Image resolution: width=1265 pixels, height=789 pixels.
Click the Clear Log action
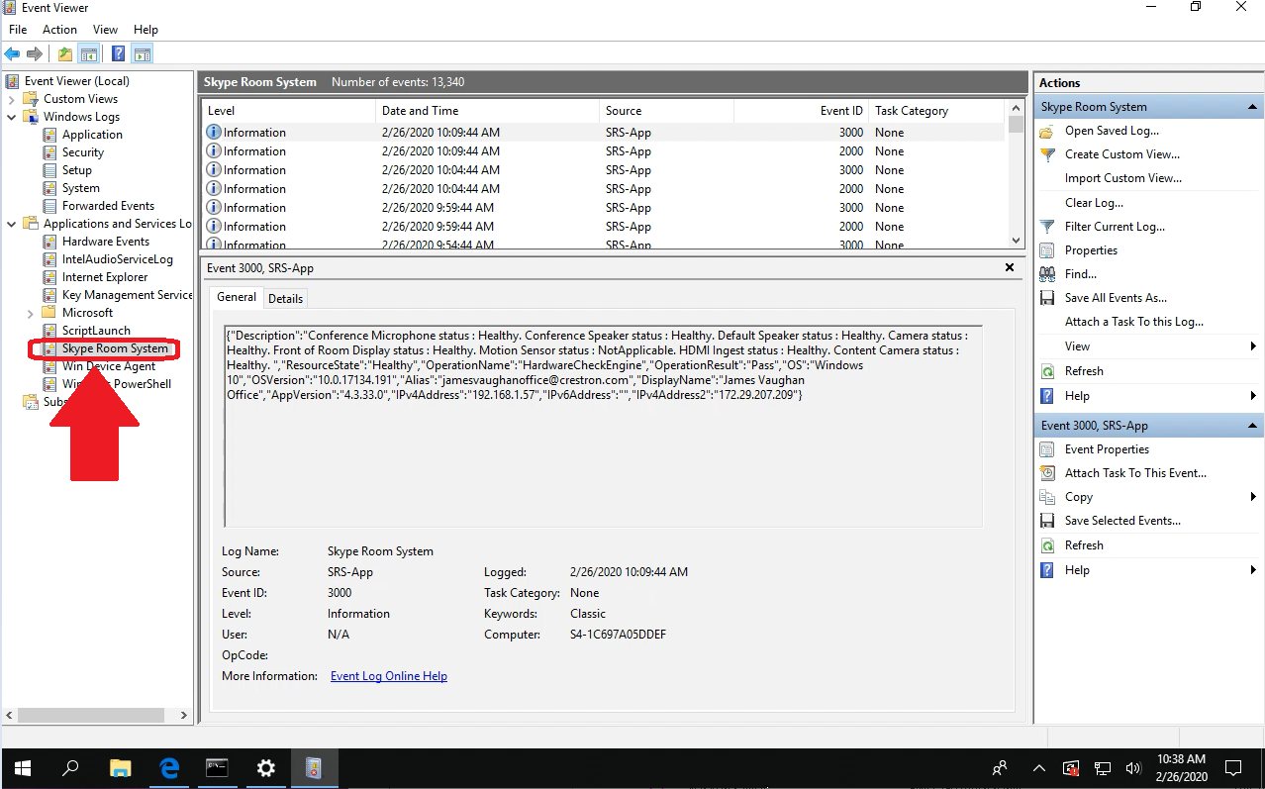[x=1094, y=203]
